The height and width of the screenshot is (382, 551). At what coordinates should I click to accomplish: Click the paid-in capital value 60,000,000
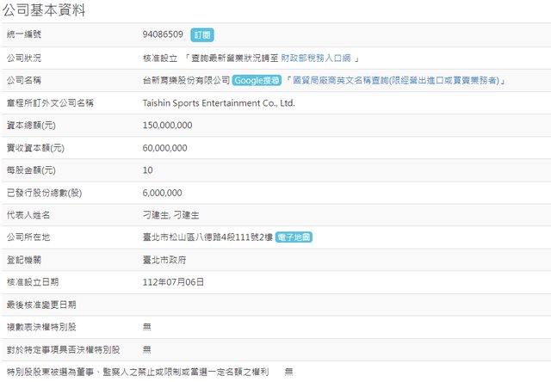pos(164,147)
